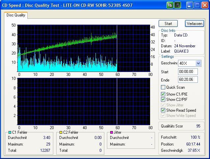Viewport: 210px width, 159px height.
Task: Click the Start time field 00:00.00
Action: (188, 72)
